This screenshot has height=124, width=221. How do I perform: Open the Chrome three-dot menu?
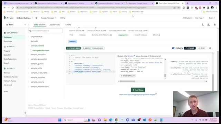pos(216,8)
